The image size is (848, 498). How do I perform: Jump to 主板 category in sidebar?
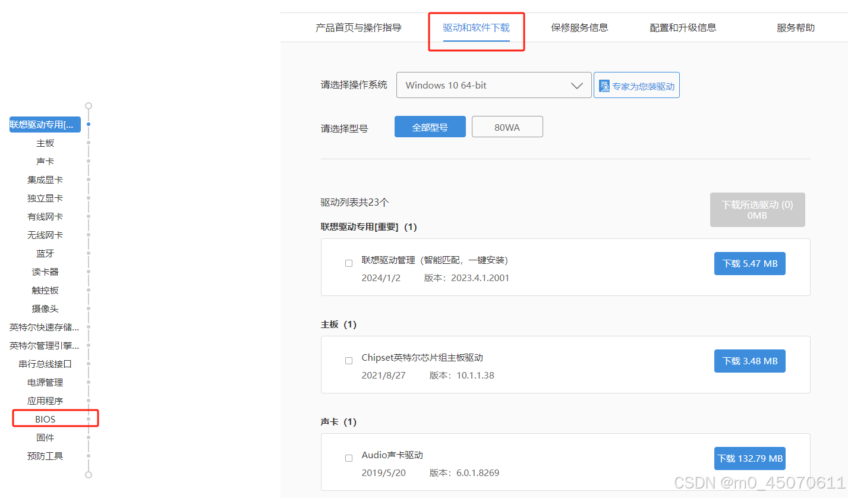click(45, 143)
